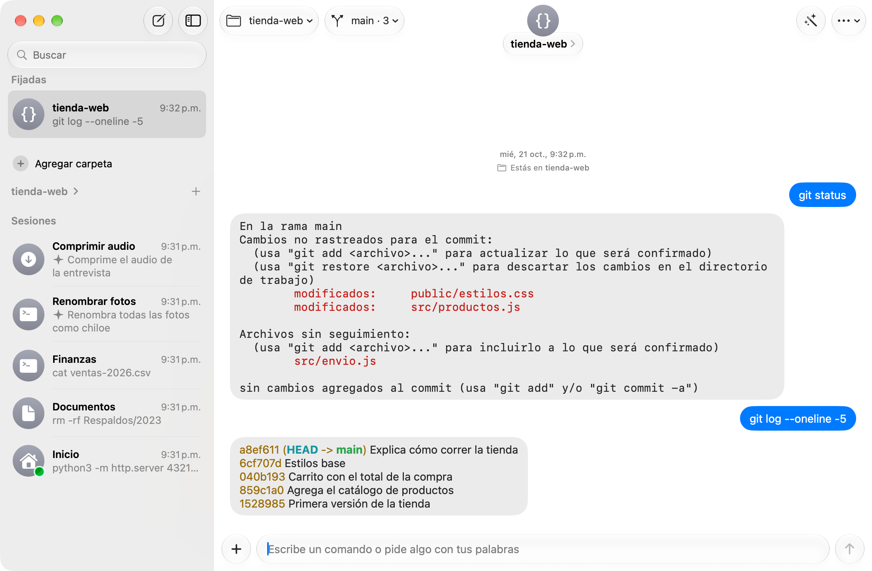Open the main branch dropdown
This screenshot has width=872, height=571.
pos(364,21)
